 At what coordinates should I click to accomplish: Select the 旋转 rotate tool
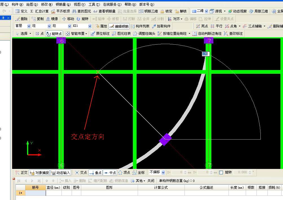point(82,19)
